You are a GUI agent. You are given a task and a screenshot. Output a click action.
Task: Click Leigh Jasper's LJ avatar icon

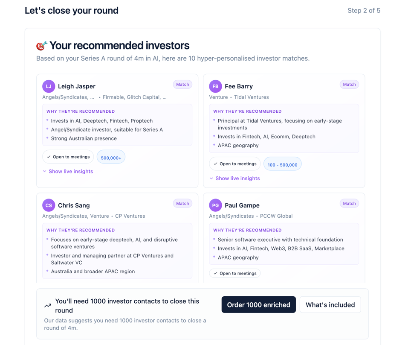[x=49, y=86]
